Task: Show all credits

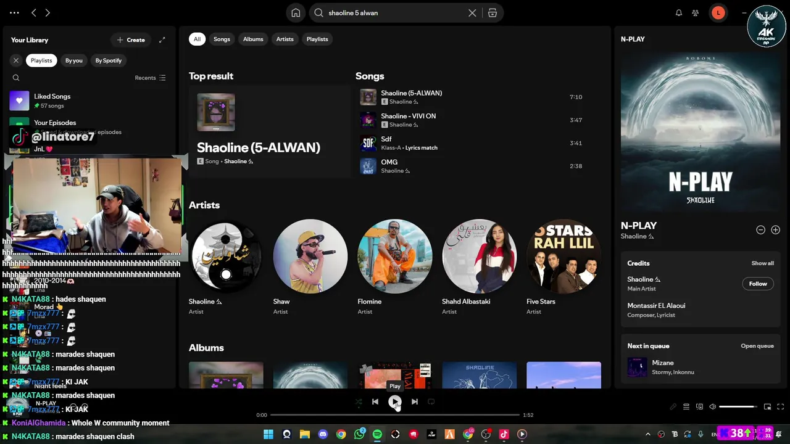Action: coord(762,263)
